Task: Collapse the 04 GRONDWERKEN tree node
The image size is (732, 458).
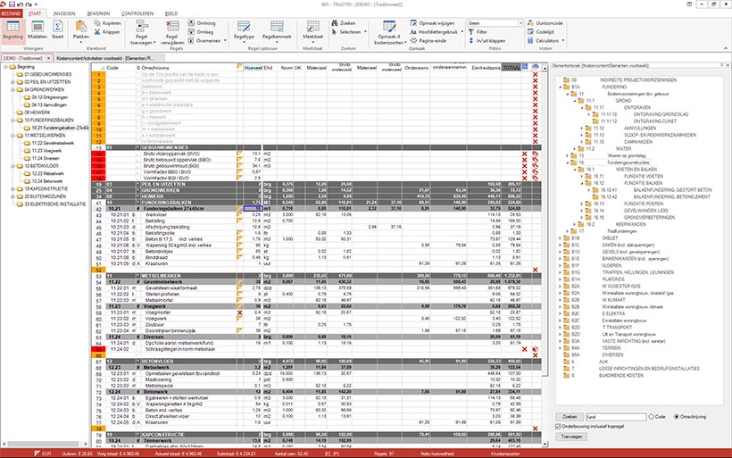Action: click(x=12, y=89)
